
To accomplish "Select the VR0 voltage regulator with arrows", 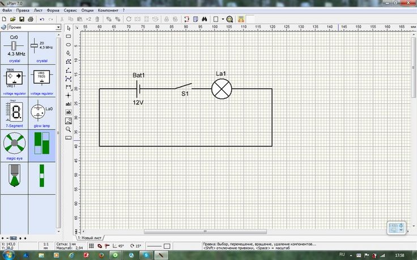I will (x=14, y=81).
